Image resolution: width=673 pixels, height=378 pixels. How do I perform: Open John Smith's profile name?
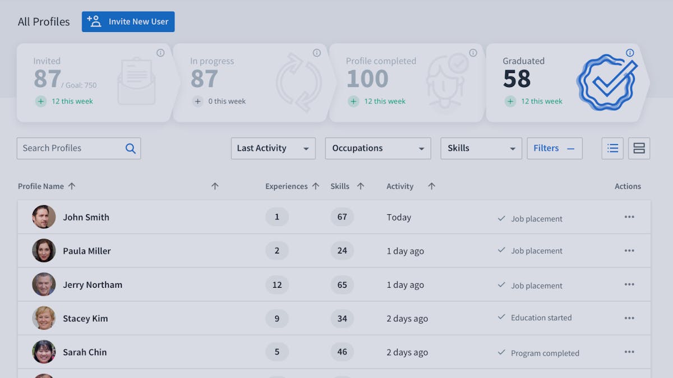click(x=86, y=218)
